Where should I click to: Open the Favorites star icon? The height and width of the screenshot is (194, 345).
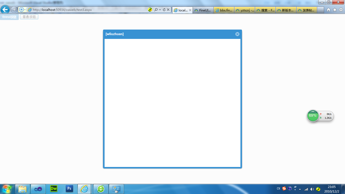pyautogui.click(x=335, y=10)
